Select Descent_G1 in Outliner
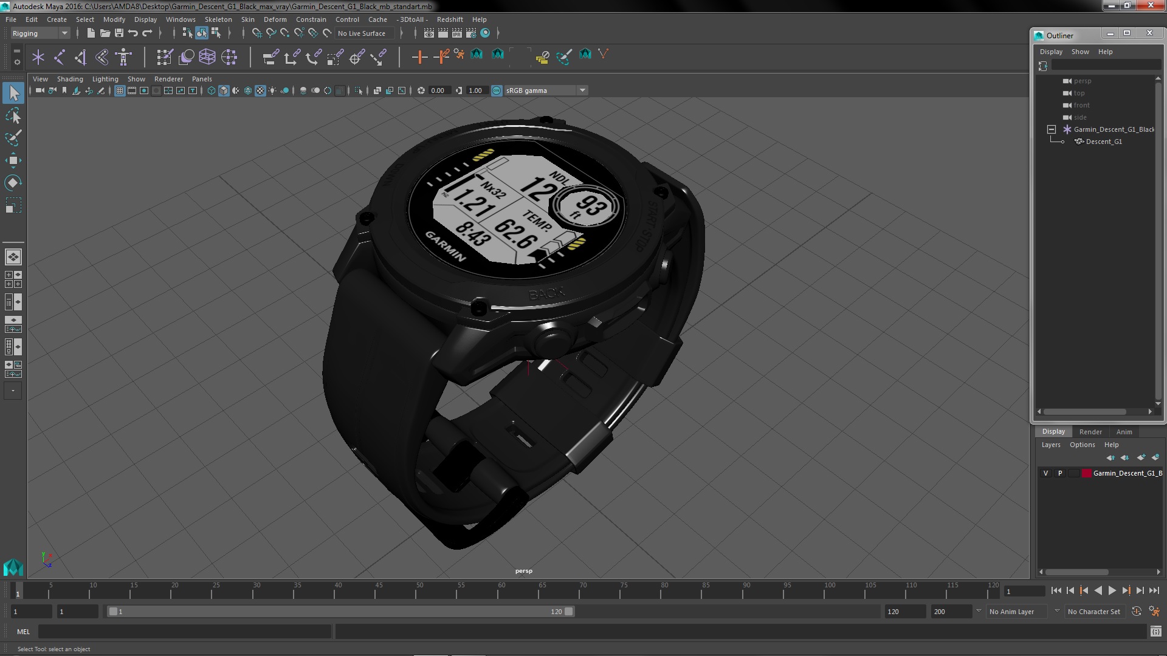This screenshot has width=1167, height=656. pyautogui.click(x=1104, y=142)
